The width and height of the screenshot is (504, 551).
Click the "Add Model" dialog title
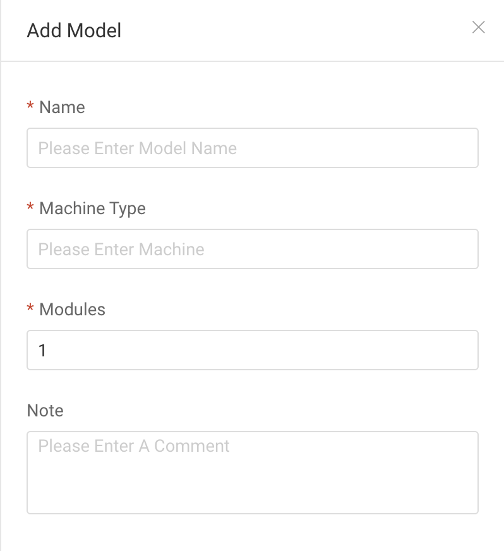pyautogui.click(x=74, y=30)
